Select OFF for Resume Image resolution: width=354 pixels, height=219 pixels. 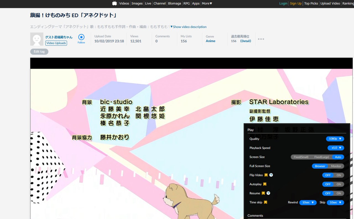pos(328,194)
